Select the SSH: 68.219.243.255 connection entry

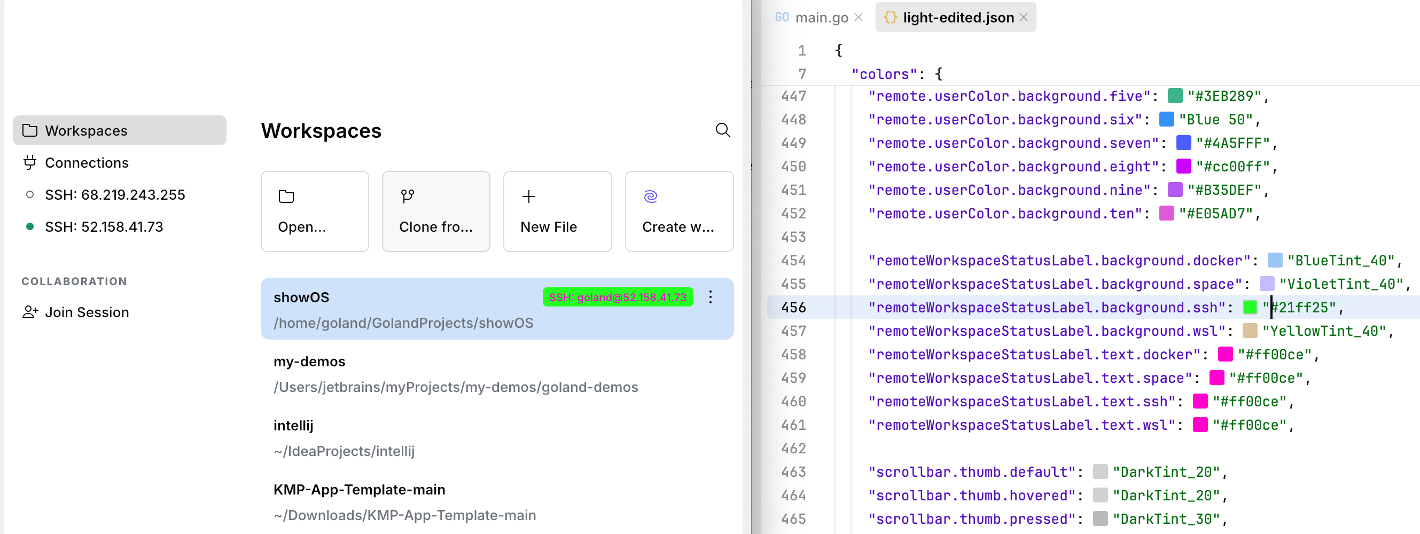click(x=115, y=194)
